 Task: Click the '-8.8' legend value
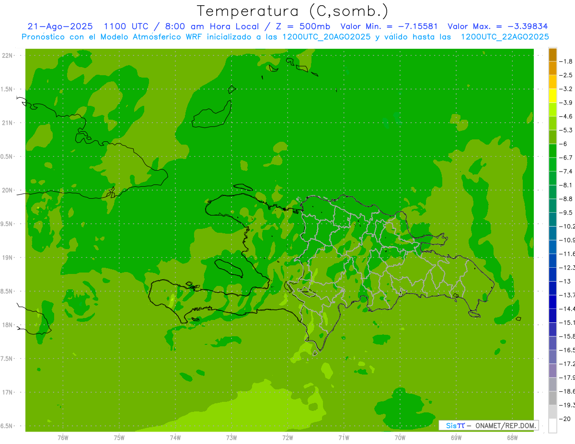(x=566, y=199)
